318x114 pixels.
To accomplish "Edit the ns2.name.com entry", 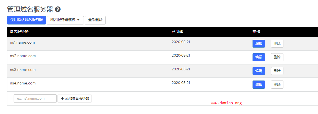I will click(258, 57).
